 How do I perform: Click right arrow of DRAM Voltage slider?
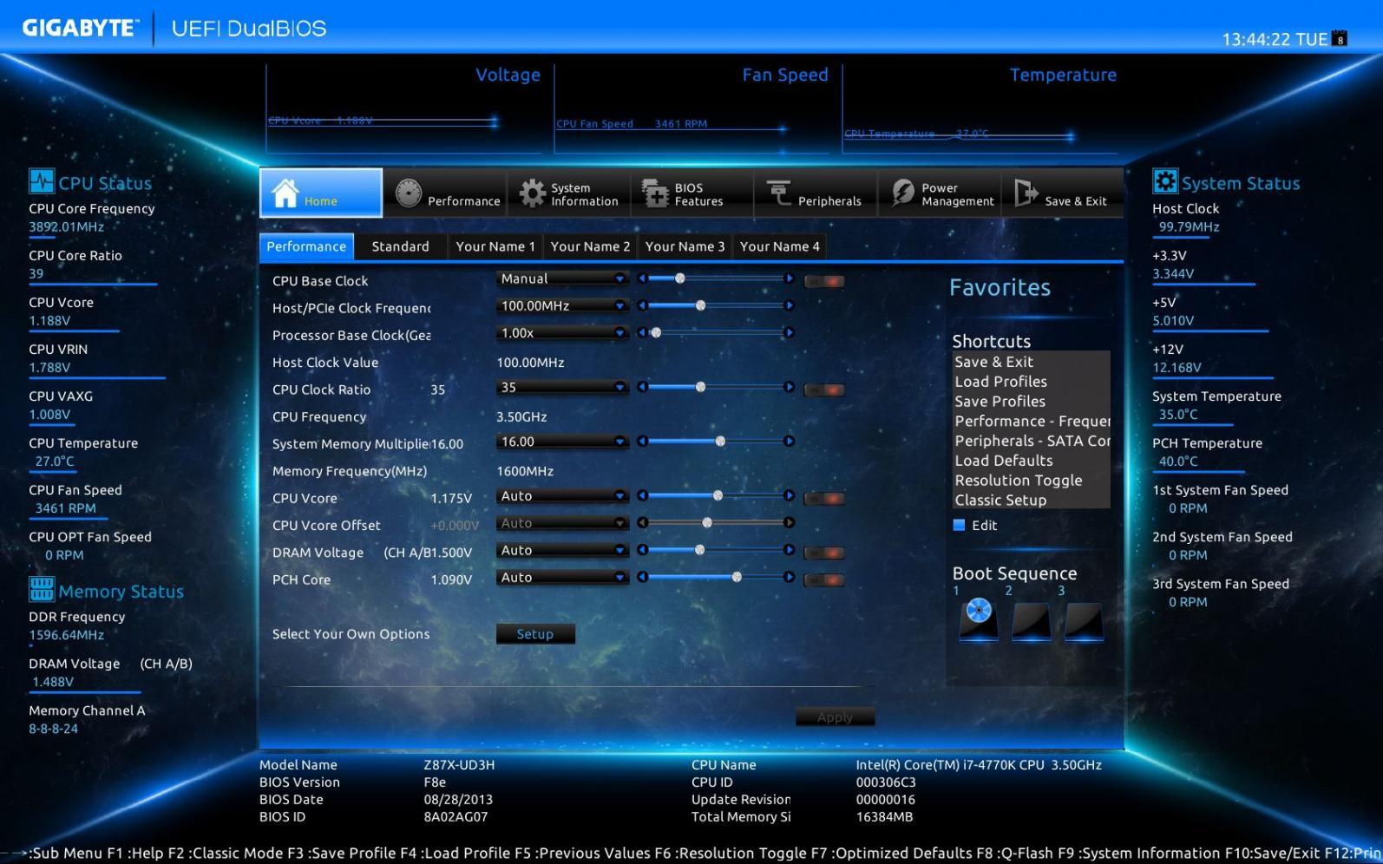[x=789, y=550]
